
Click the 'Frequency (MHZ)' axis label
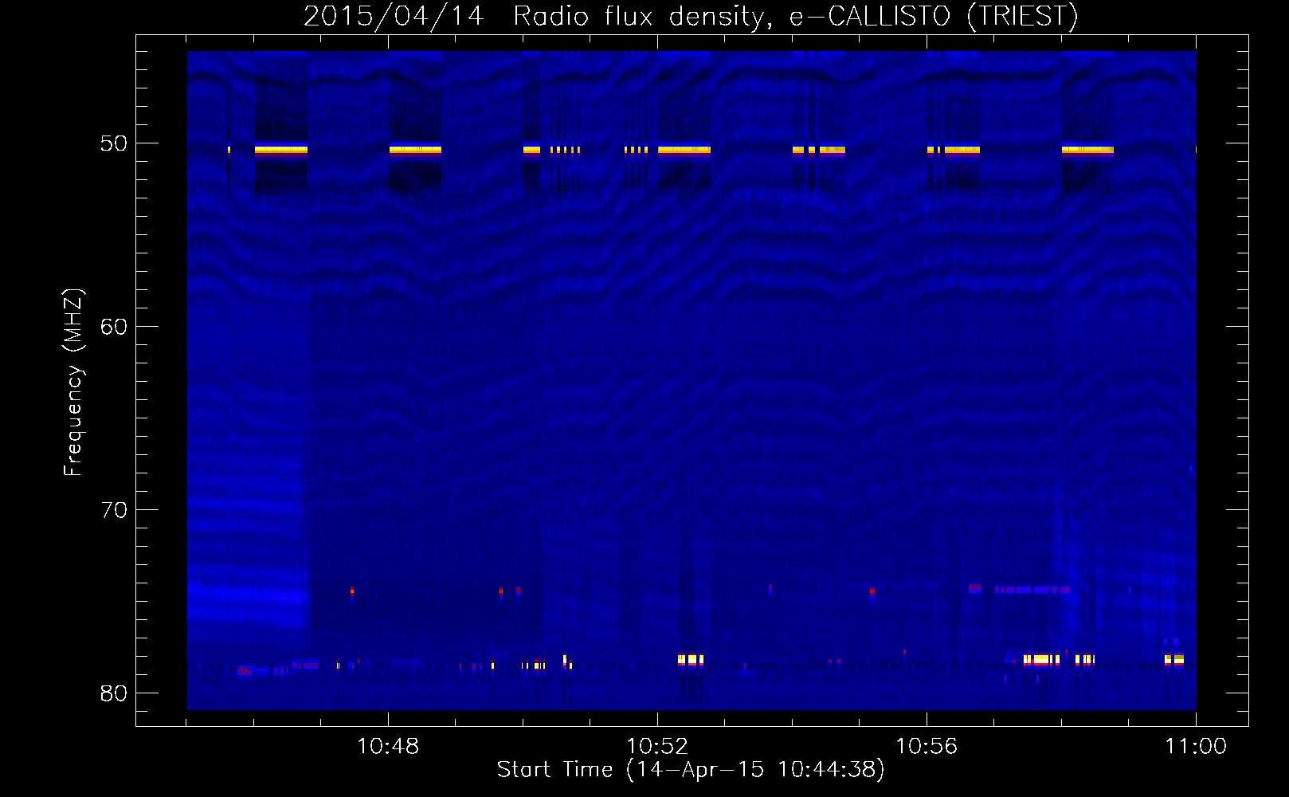[x=72, y=383]
